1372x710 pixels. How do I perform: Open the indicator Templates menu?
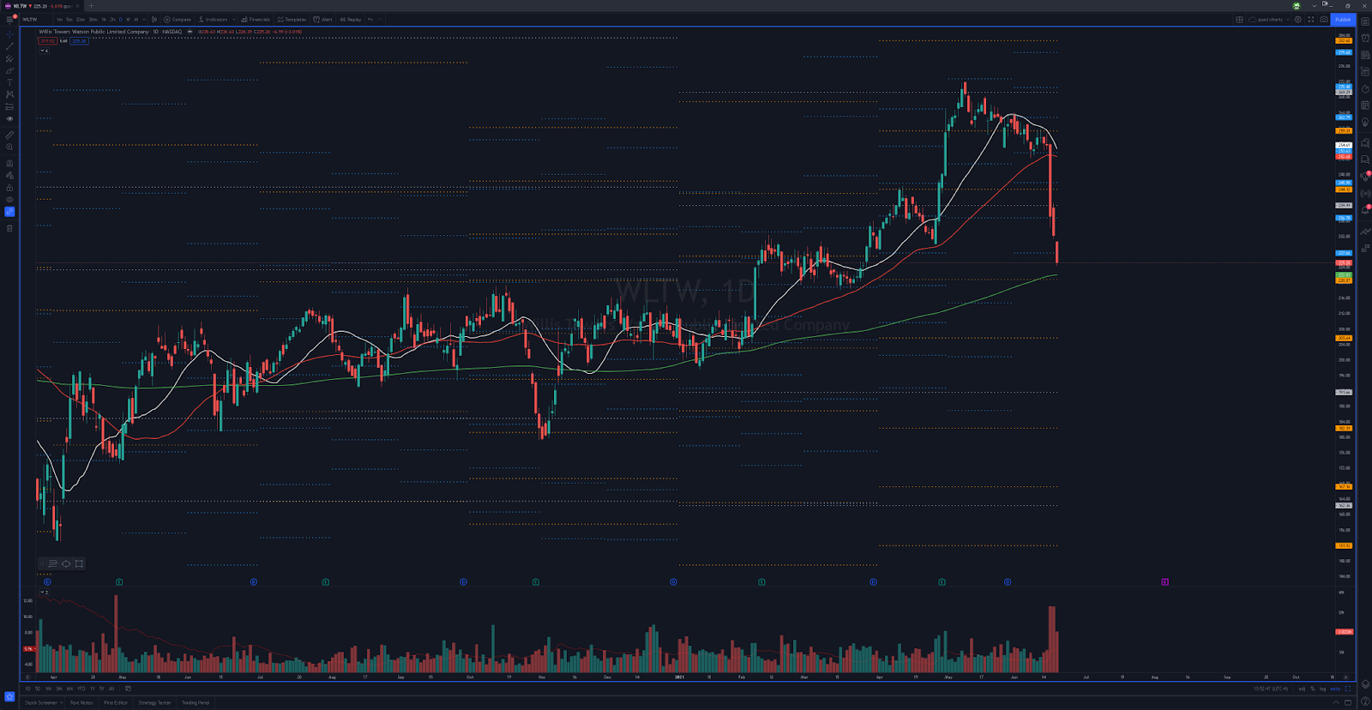(x=292, y=19)
